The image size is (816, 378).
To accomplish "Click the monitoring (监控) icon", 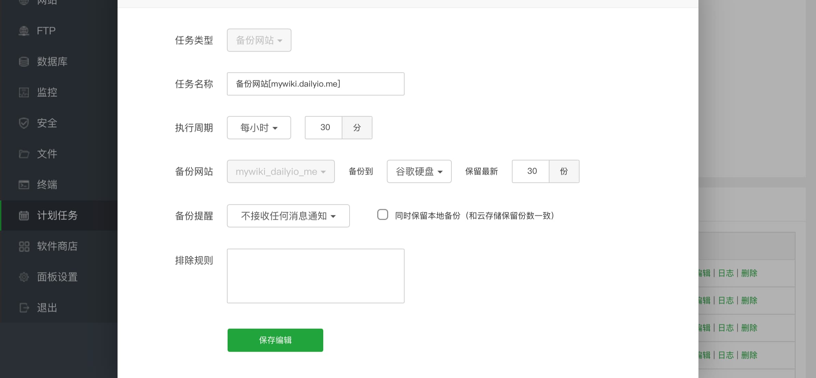I will [x=24, y=92].
